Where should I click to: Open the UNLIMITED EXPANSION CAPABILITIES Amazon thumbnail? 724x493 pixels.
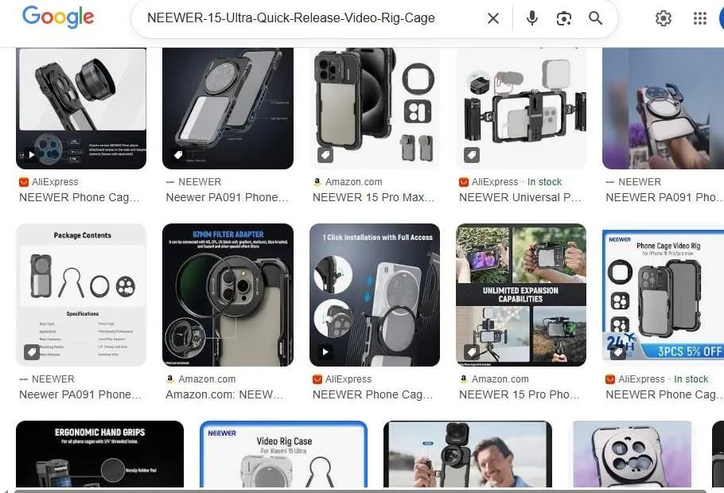tap(520, 294)
